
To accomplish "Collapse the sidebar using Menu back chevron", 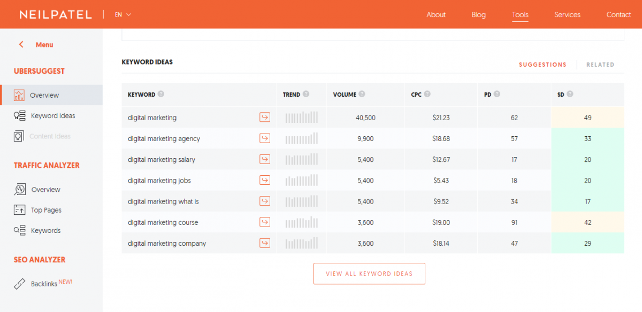I will tap(21, 45).
